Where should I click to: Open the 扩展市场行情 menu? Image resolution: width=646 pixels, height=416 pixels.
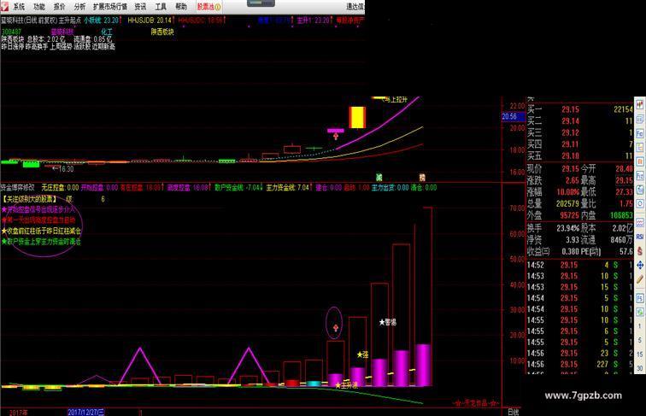pos(110,7)
